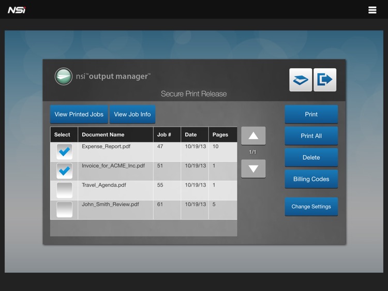Click the nsi output manager green logo
Image resolution: width=388 pixels, height=291 pixels.
pos(64,76)
